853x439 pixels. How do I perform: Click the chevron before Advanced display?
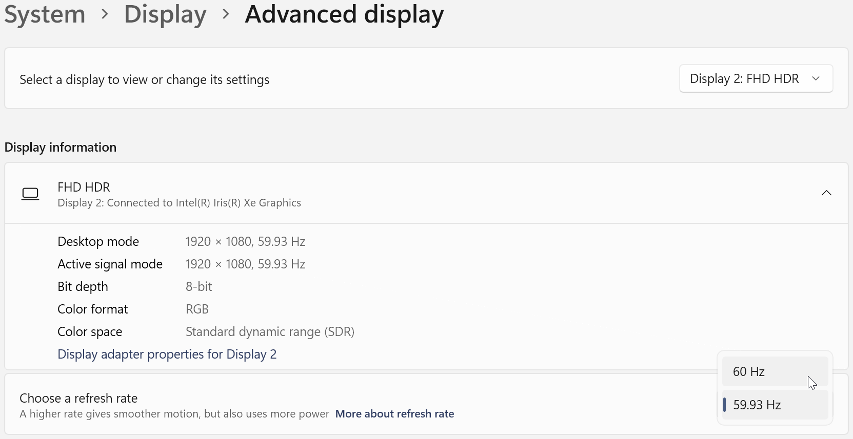[x=226, y=14]
